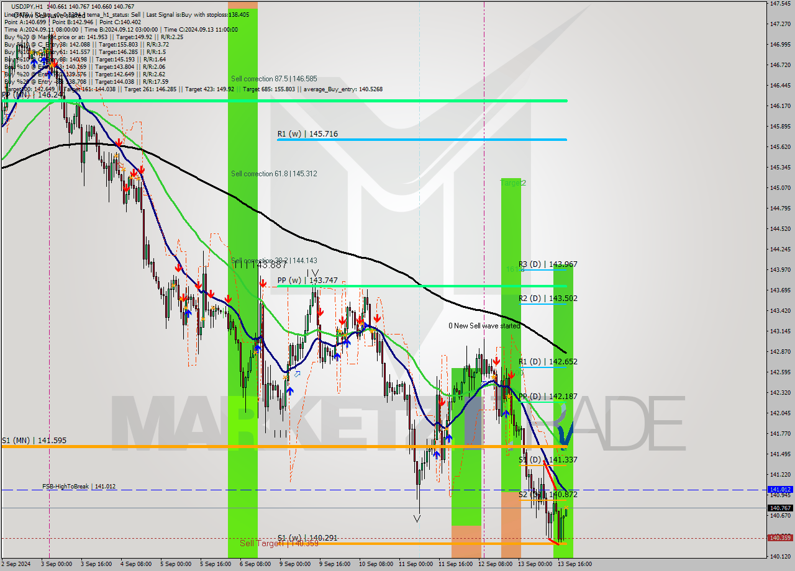Click the 'Point A:140.699' info line
Image resolution: width=795 pixels, height=571 pixels.
(25, 22)
